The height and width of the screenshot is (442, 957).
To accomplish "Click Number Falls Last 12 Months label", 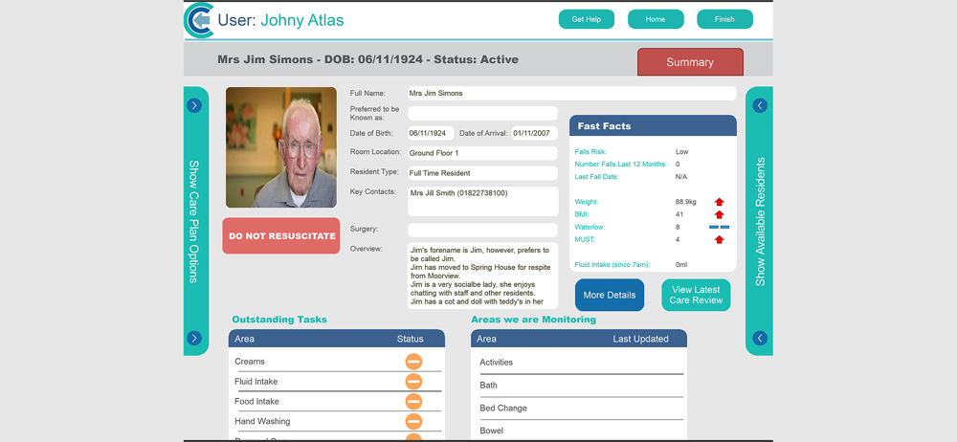I will [621, 165].
